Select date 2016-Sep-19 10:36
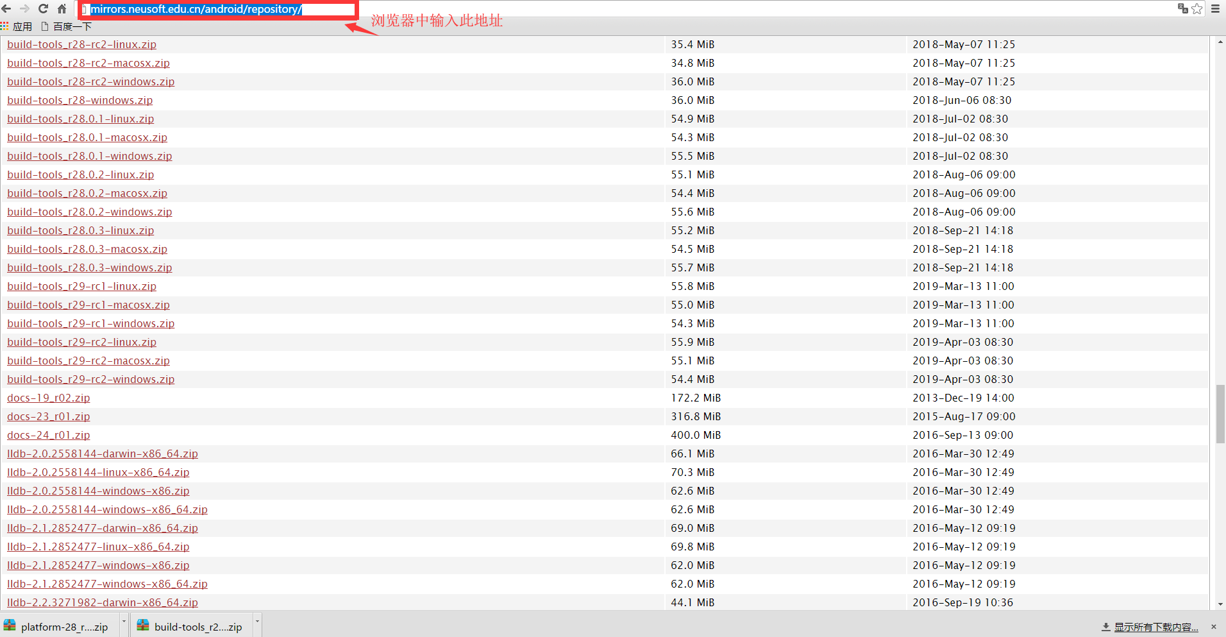This screenshot has height=637, width=1226. tap(963, 602)
